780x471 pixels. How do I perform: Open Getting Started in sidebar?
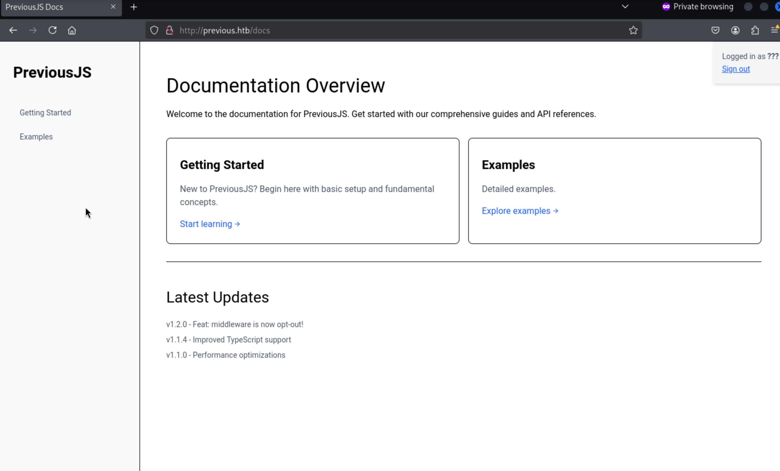45,113
